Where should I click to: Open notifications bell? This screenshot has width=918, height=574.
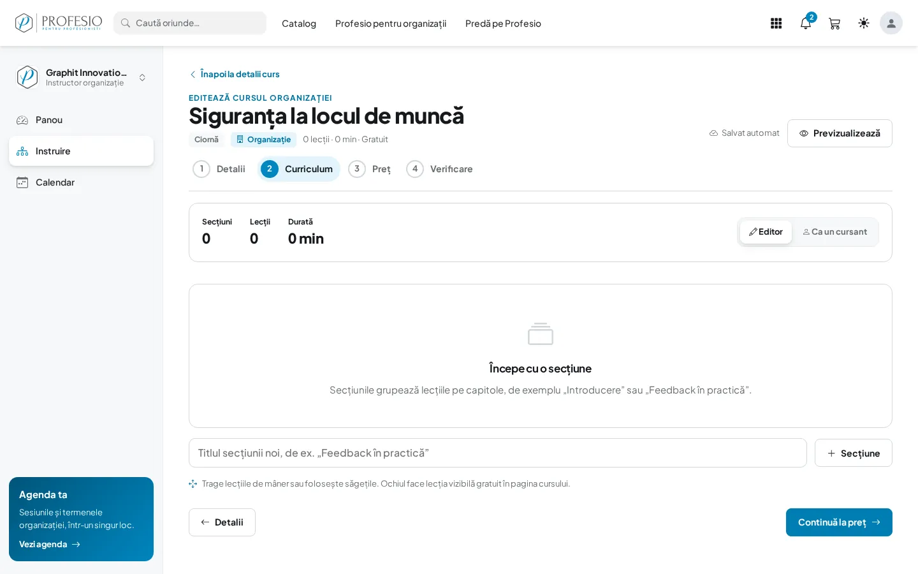(806, 24)
